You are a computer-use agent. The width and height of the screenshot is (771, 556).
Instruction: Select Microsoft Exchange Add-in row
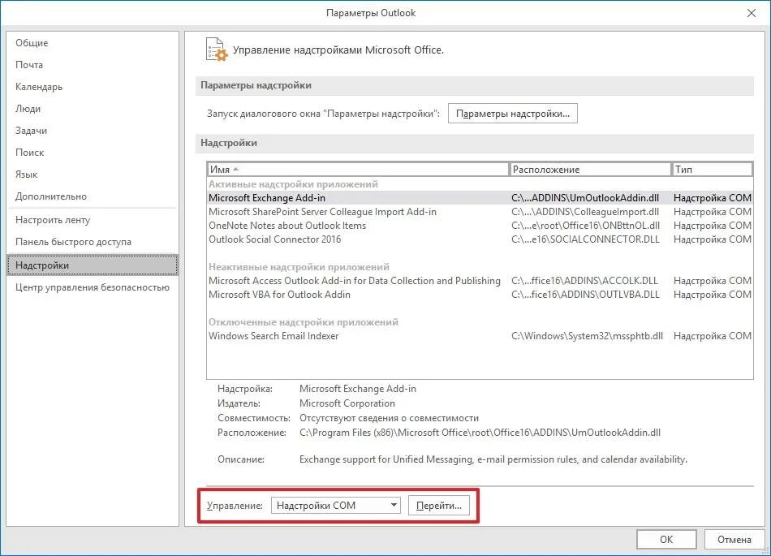tap(480, 197)
